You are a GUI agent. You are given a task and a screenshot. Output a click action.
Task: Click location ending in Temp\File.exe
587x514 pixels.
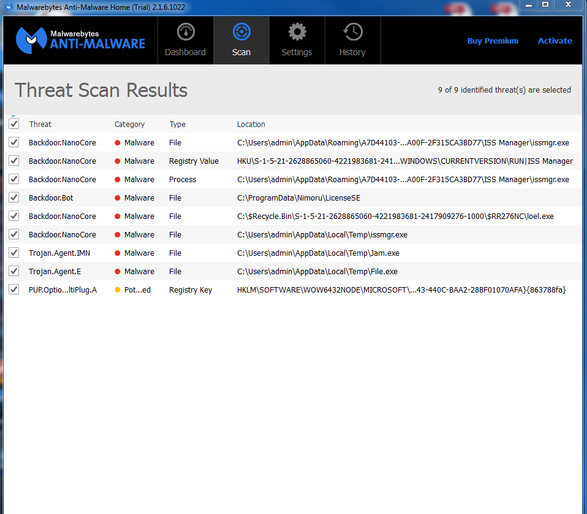317,272
